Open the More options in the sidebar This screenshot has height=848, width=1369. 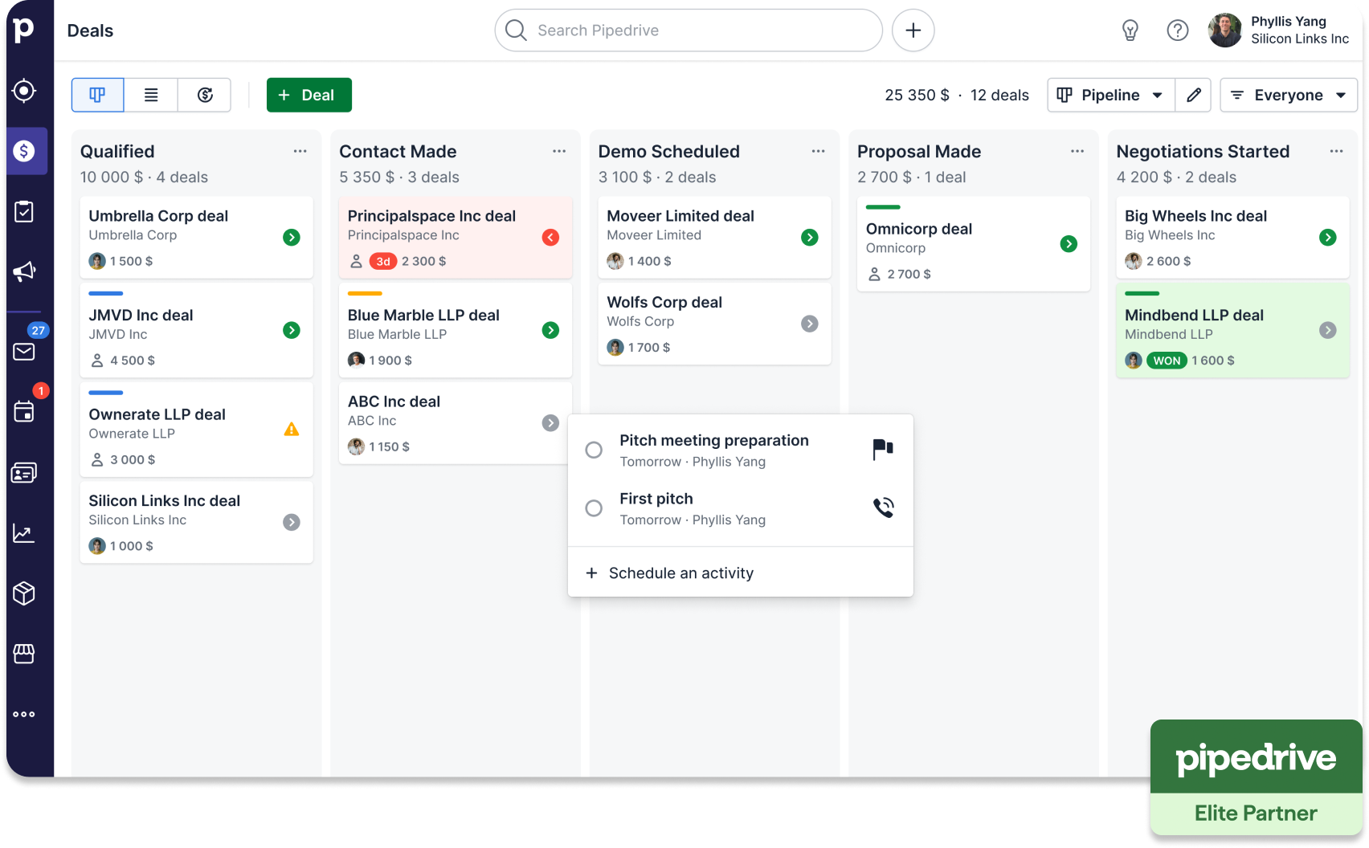(24, 713)
